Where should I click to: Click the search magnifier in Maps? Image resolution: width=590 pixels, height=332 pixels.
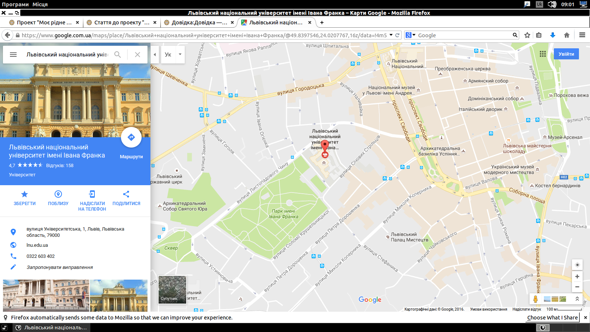point(118,55)
